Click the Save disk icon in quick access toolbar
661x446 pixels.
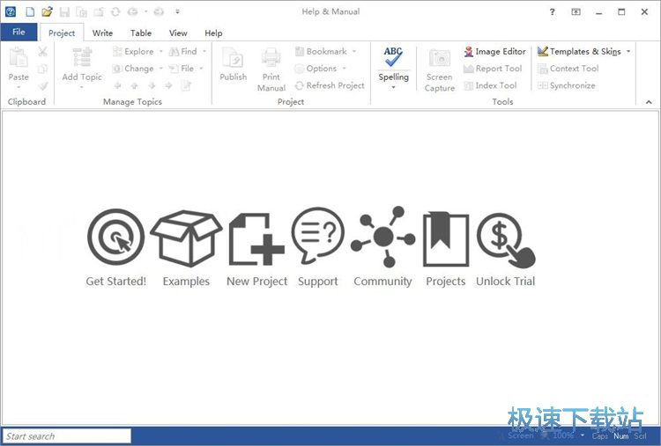point(64,11)
